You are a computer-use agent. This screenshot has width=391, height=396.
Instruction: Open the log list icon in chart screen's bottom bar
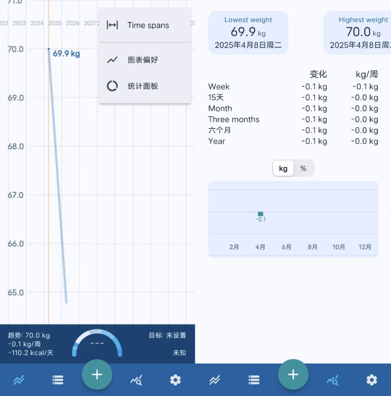click(x=58, y=380)
